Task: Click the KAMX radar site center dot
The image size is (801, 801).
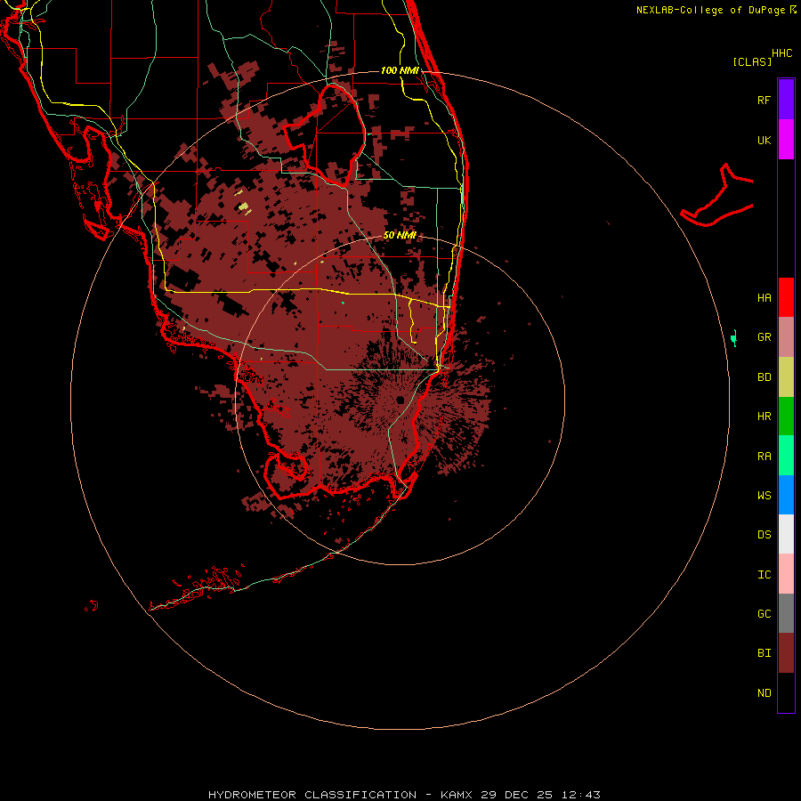Action: click(400, 400)
